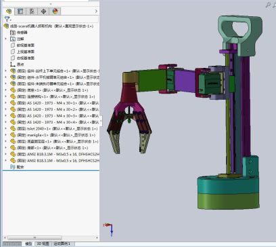This screenshot has height=247, width=276.
Task: Expand the 组件-末端执行器单元组合 subassembly
Action: [x=5, y=83]
